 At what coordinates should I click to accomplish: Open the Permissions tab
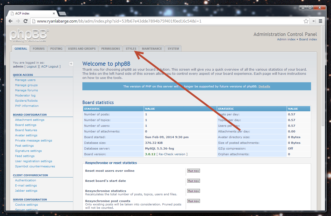111,49
